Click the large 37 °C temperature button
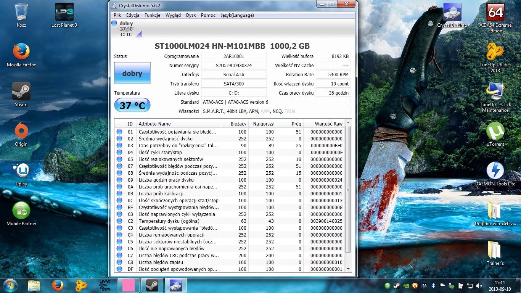 point(132,105)
